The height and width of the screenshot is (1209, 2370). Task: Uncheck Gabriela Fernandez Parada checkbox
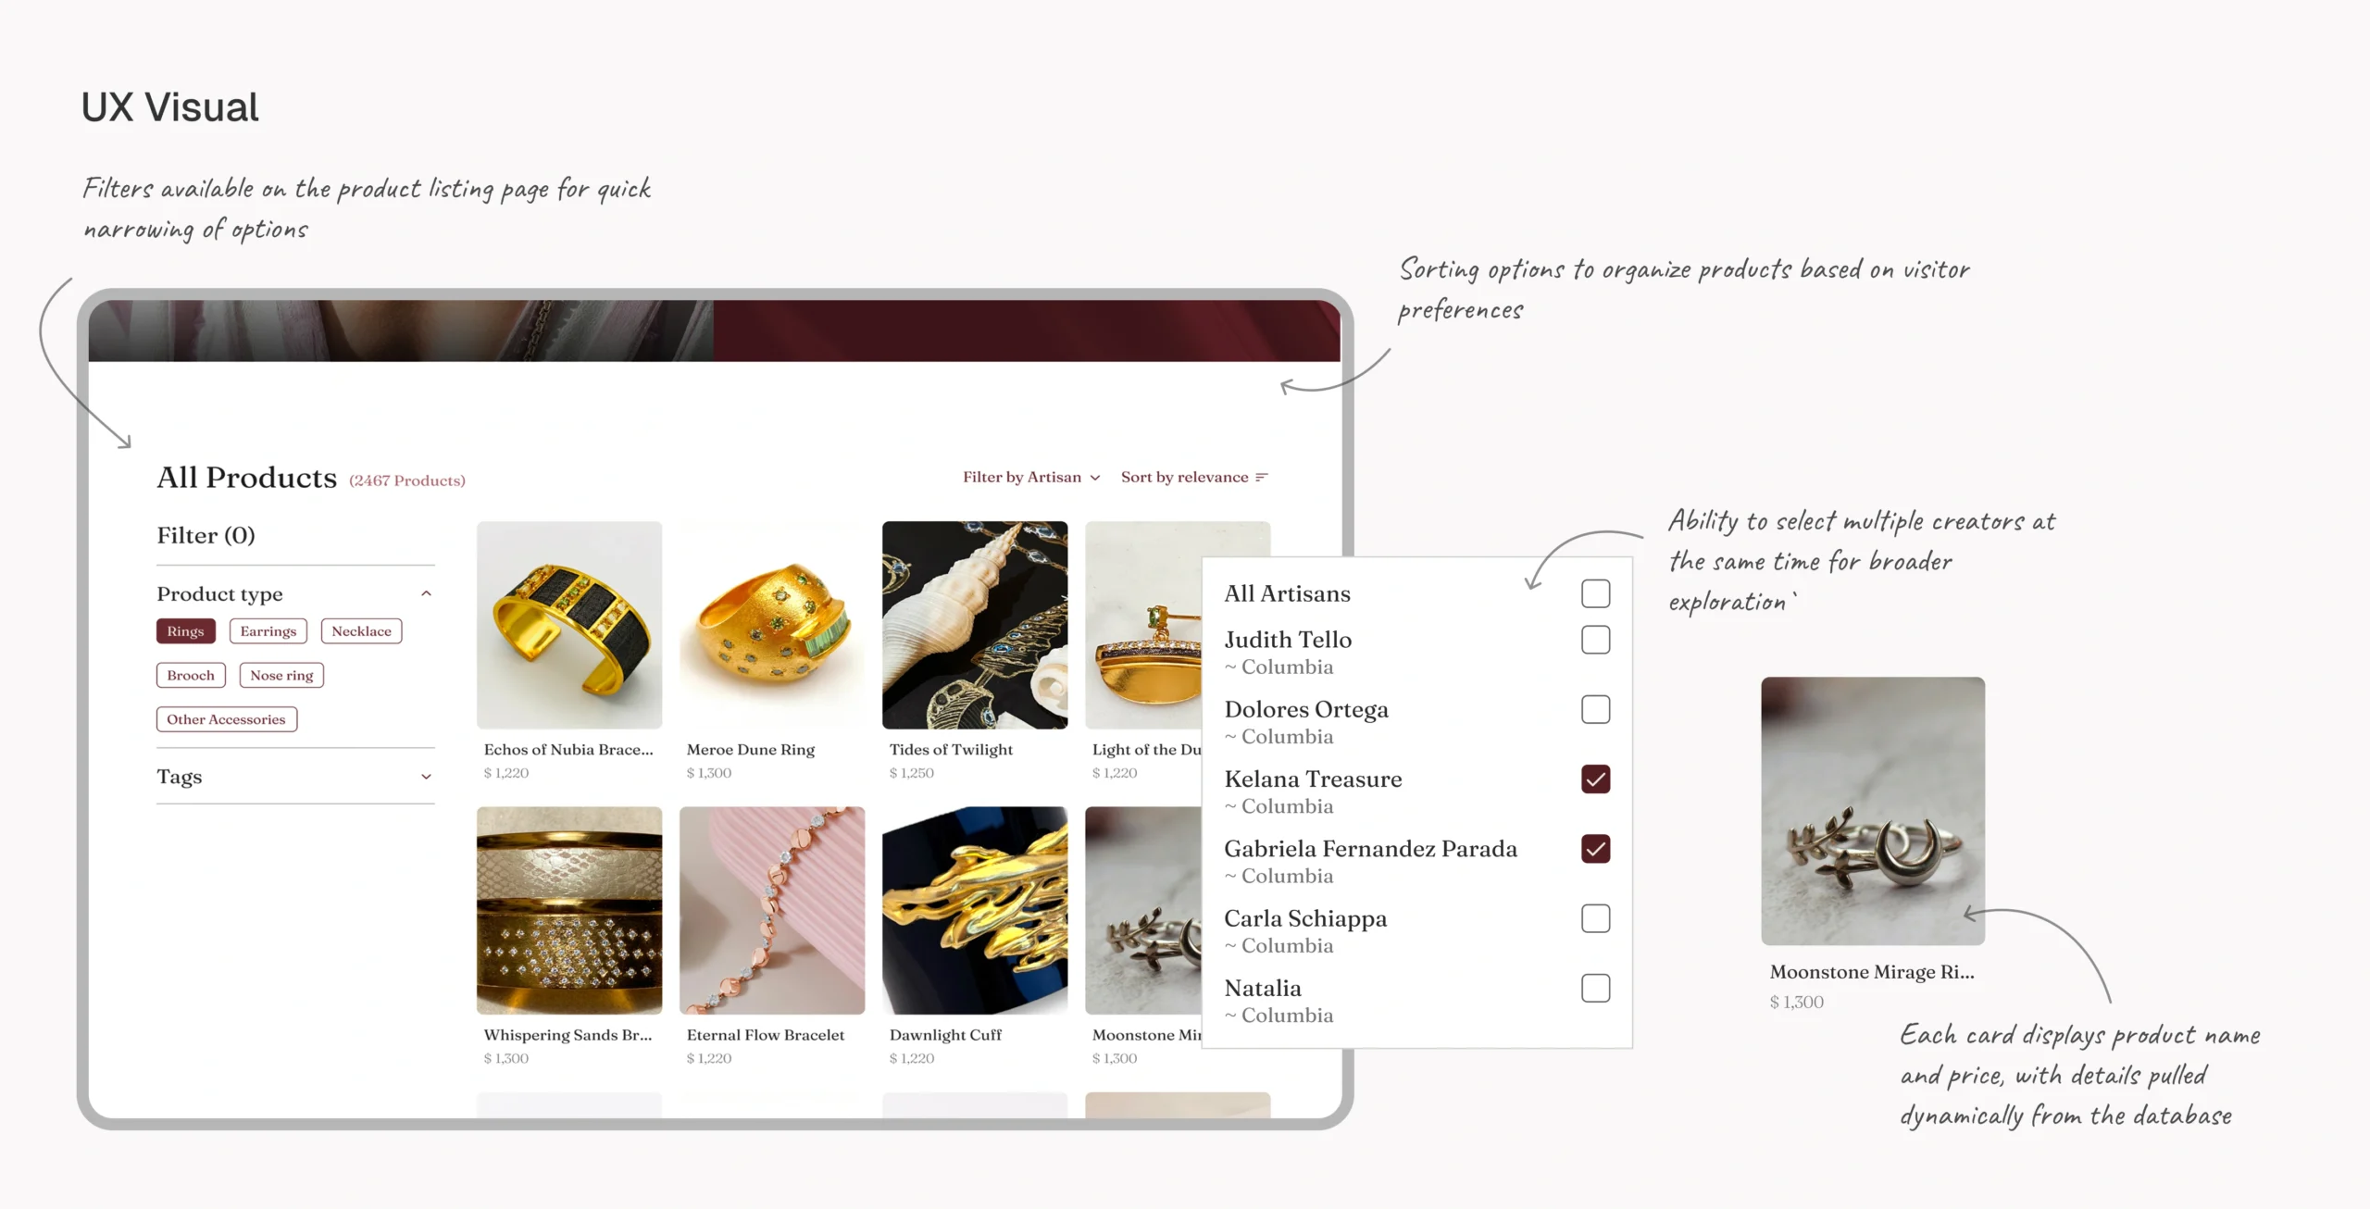coord(1595,849)
